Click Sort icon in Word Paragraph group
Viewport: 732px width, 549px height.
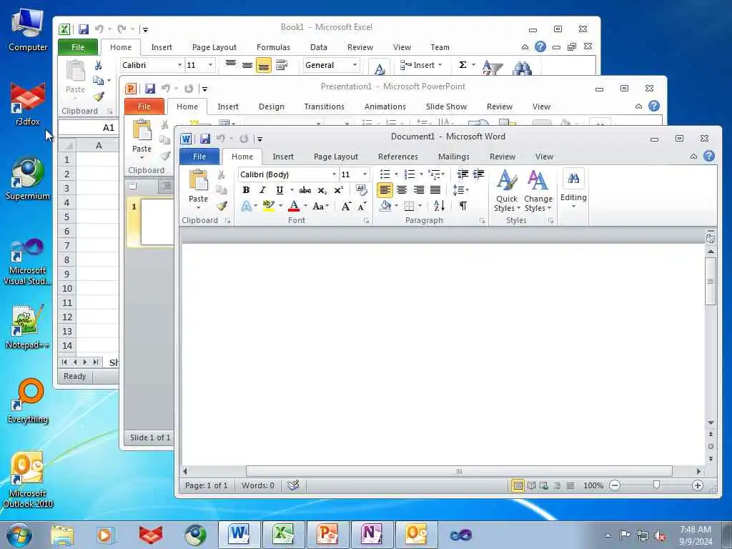[439, 206]
